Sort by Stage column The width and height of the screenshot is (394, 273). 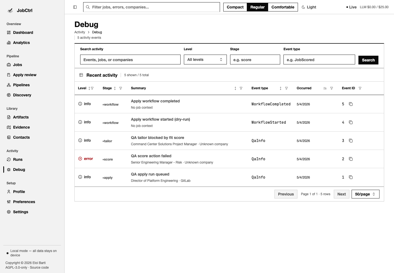tap(115, 88)
